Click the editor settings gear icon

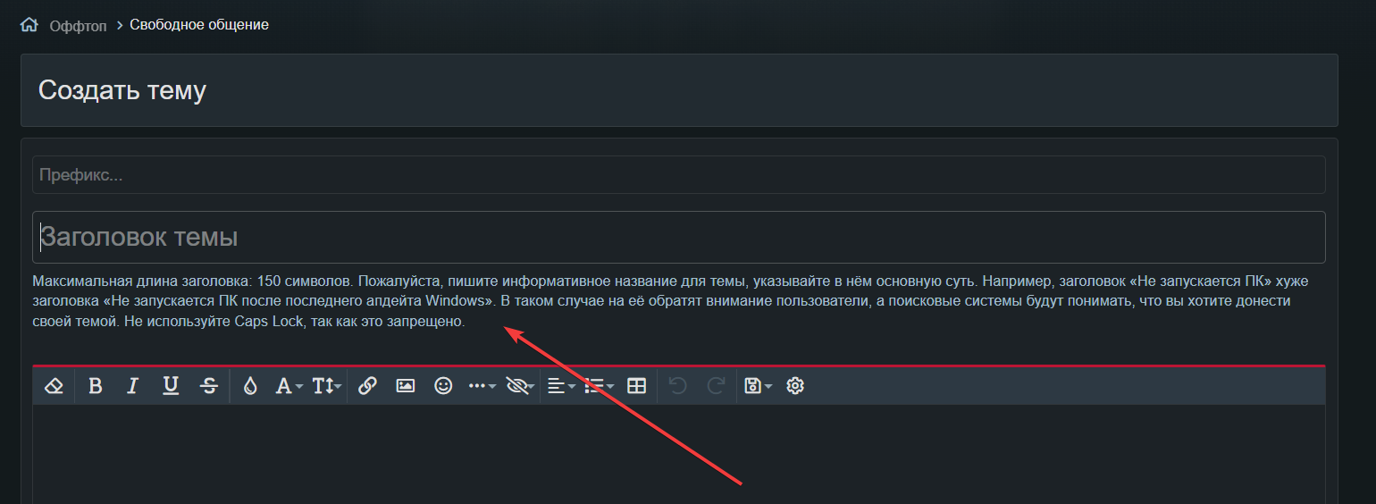click(795, 386)
